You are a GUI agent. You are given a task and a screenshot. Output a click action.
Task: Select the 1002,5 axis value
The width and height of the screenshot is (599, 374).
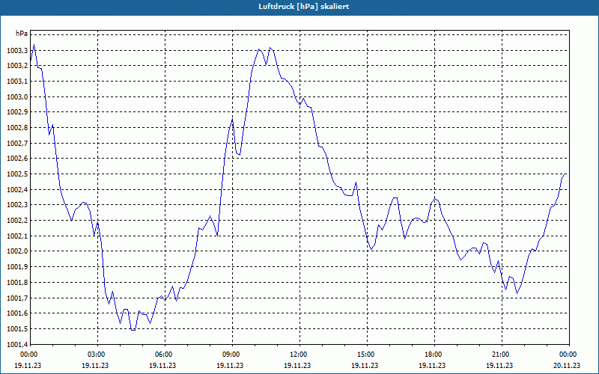(17, 174)
